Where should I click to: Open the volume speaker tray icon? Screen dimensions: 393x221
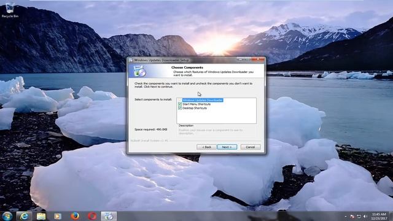pyautogui.click(x=365, y=216)
